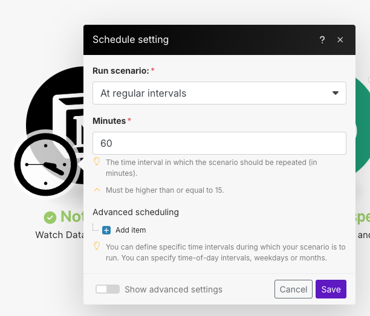Click the lightbulb hint icon under Minutes
This screenshot has height=316, width=370.
(97, 162)
